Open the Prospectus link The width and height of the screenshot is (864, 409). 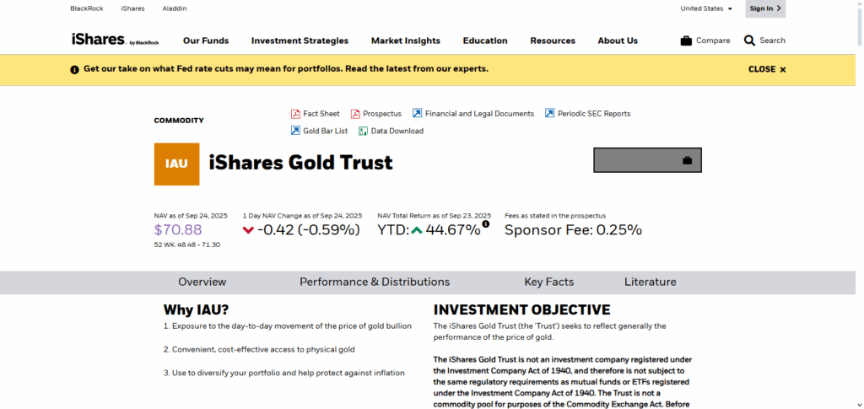(382, 114)
